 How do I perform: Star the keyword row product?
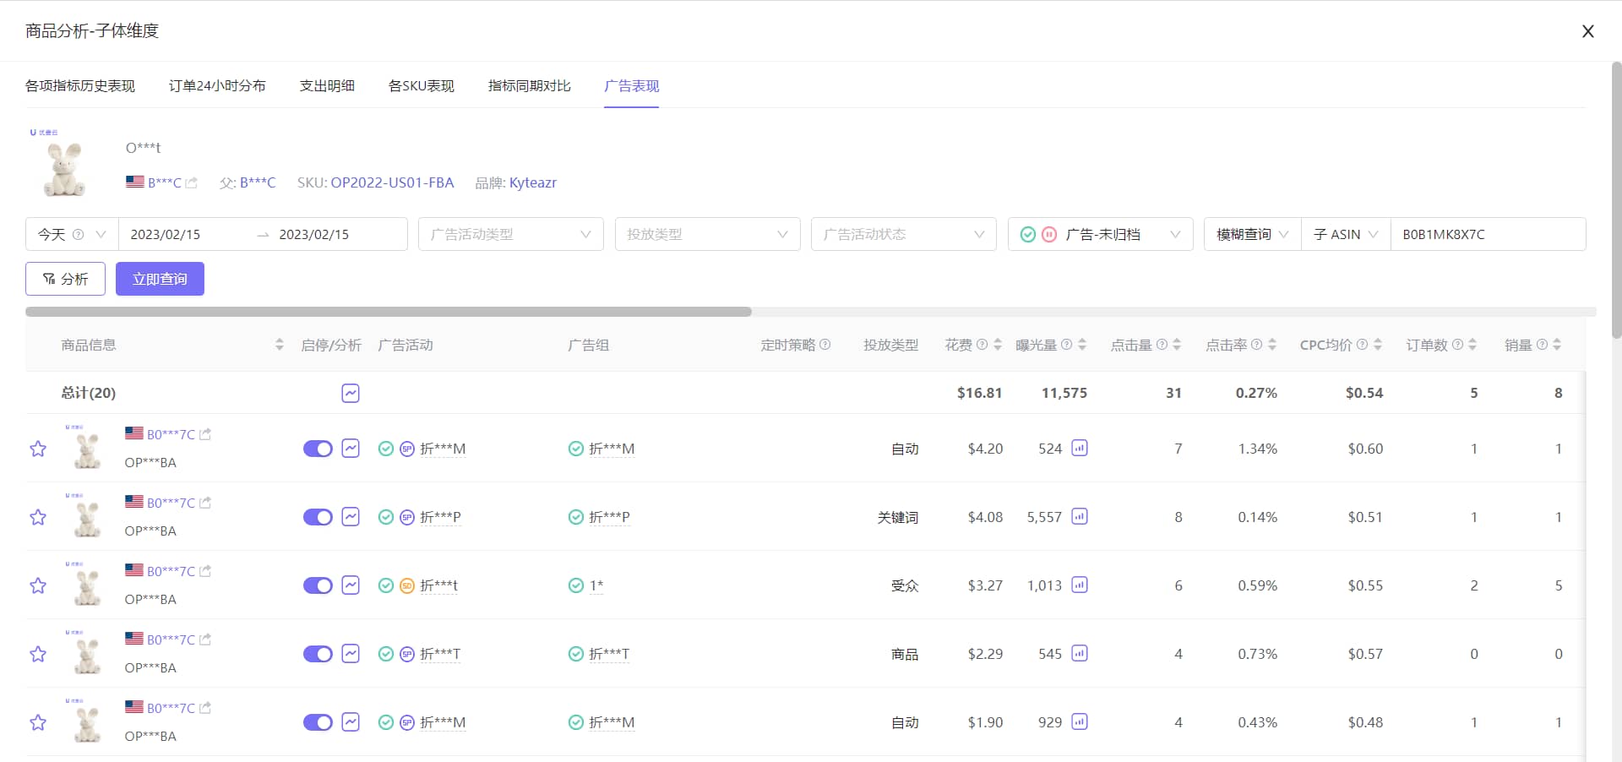click(x=38, y=517)
